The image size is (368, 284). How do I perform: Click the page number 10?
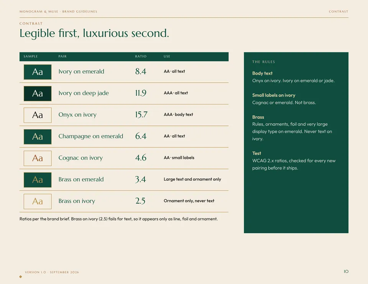pos(346,271)
